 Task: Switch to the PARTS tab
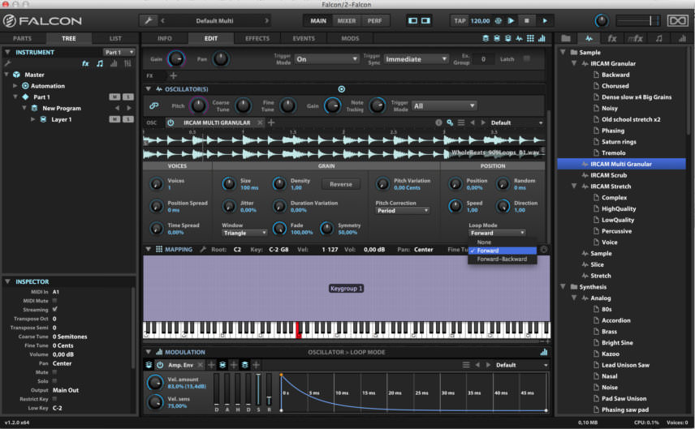22,38
